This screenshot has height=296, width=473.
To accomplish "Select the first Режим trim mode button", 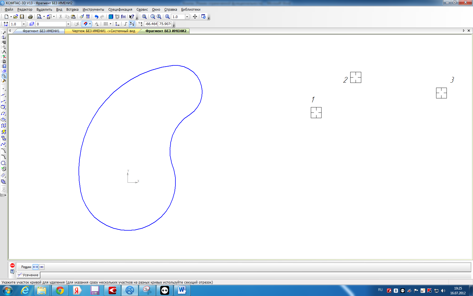I will tap(35, 267).
